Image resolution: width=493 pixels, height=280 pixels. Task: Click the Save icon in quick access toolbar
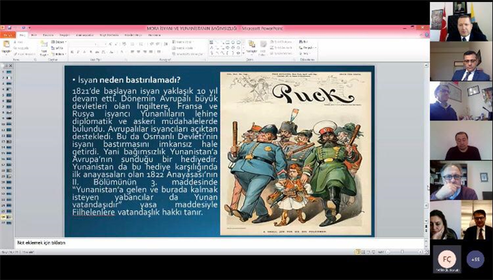click(9, 28)
